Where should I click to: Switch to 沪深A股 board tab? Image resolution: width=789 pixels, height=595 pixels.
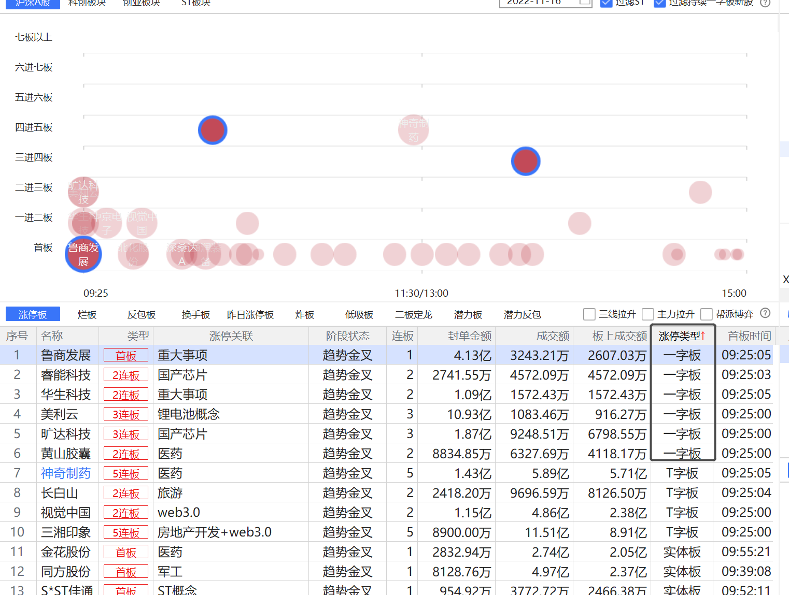click(x=33, y=3)
